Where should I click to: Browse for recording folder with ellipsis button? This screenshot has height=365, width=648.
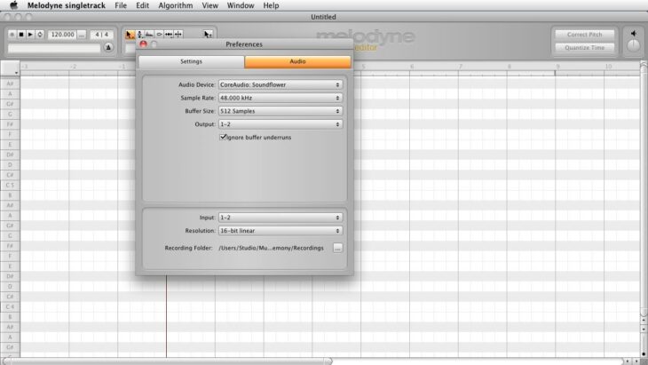coord(337,248)
